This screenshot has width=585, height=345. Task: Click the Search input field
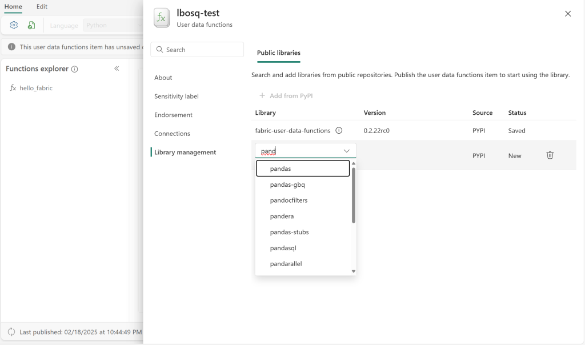tap(197, 50)
